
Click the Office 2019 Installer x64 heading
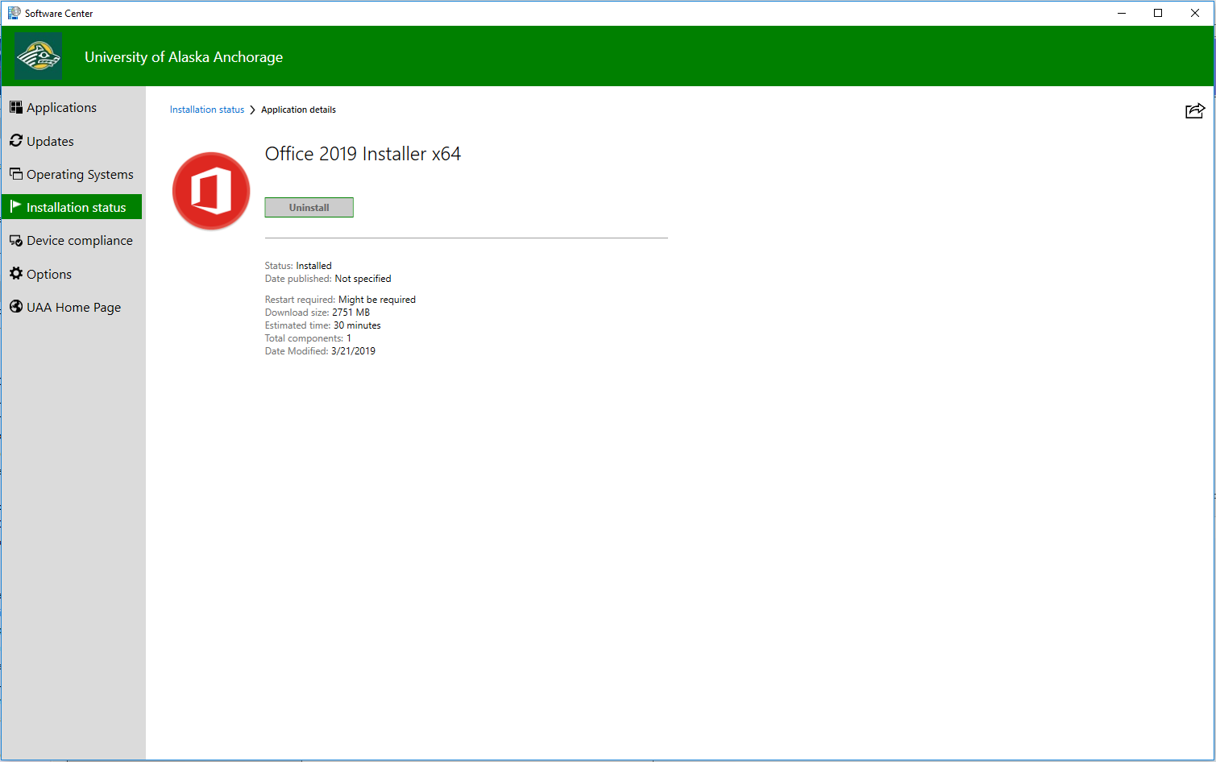363,154
